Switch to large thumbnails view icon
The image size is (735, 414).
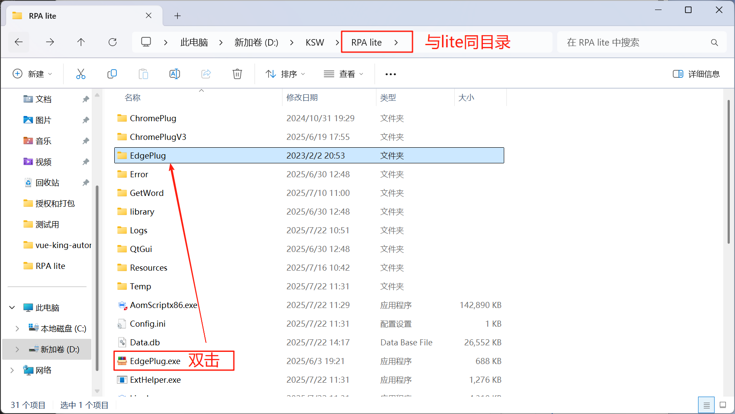pos(723,405)
